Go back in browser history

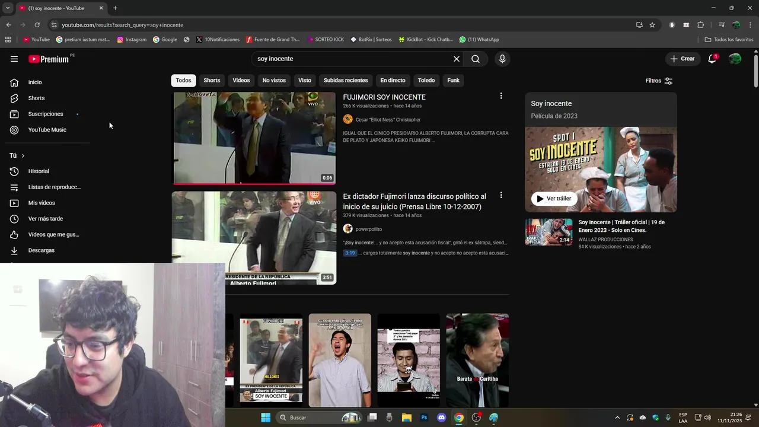point(8,25)
